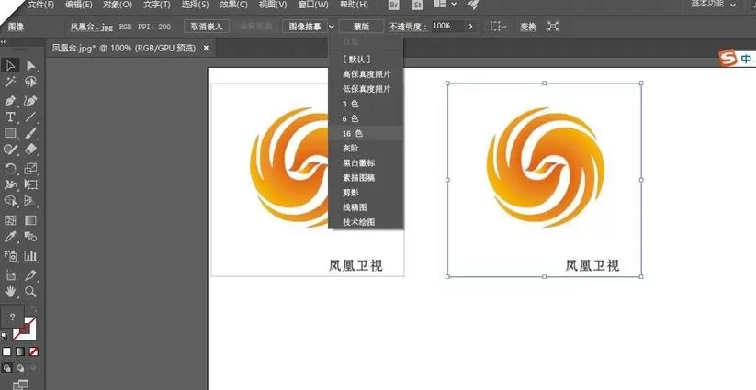Select the Hand tool
Image resolution: width=756 pixels, height=390 pixels.
point(10,291)
